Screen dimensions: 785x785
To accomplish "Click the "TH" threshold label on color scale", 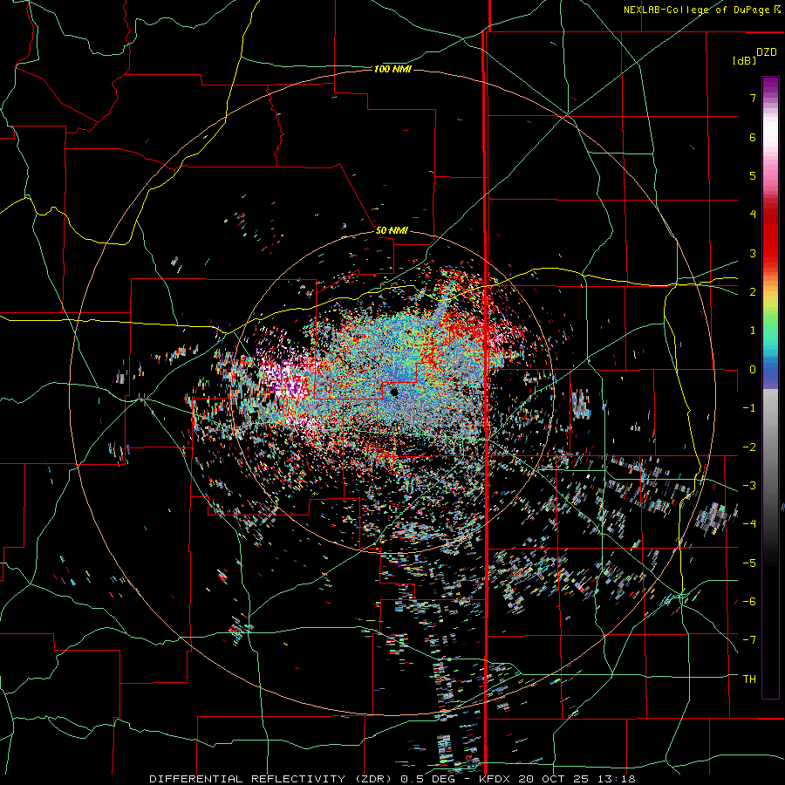I will tap(749, 679).
